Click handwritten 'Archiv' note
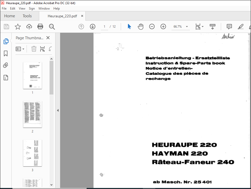This screenshot has width=251, height=189. pos(228,36)
